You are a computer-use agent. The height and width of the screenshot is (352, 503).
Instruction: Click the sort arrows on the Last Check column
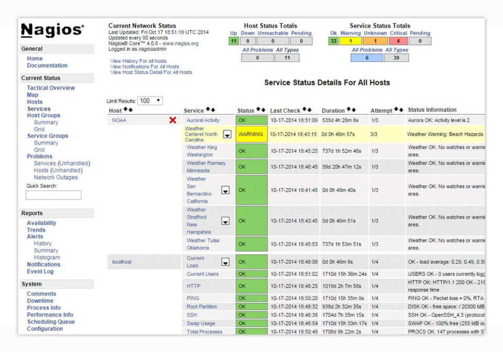point(307,110)
